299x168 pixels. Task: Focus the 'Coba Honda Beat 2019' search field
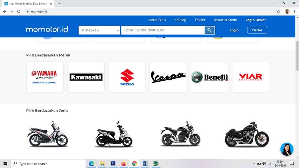[163, 30]
